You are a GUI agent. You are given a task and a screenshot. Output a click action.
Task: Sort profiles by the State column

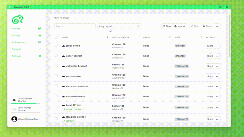201,37
